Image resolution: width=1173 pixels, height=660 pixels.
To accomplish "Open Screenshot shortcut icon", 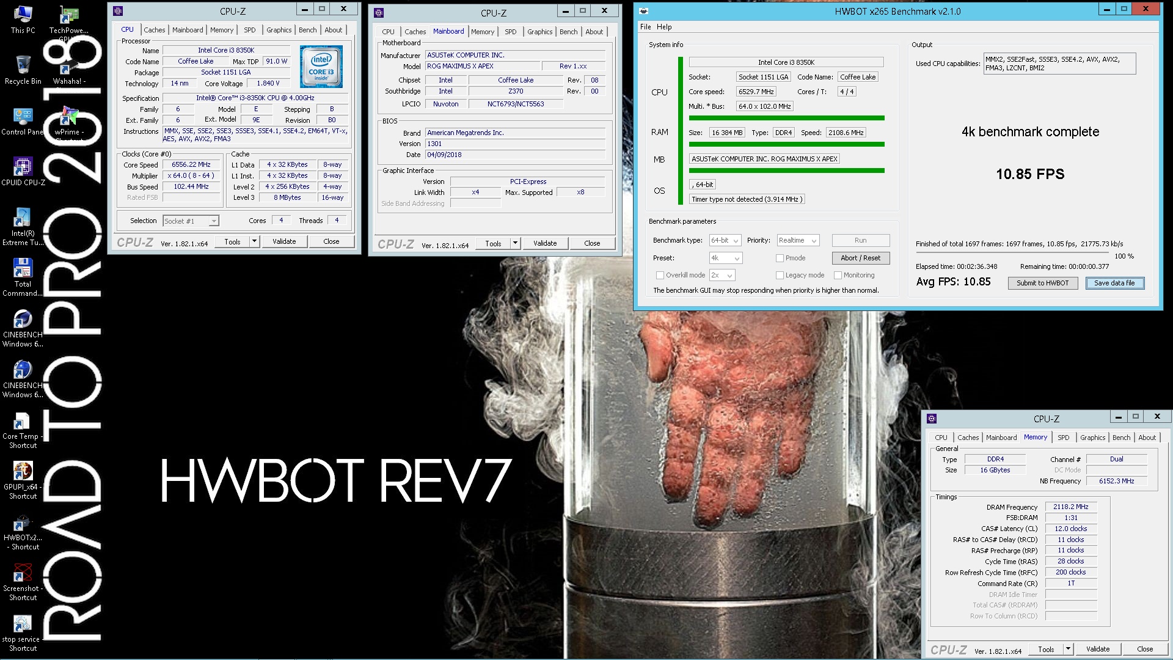I will tap(23, 582).
